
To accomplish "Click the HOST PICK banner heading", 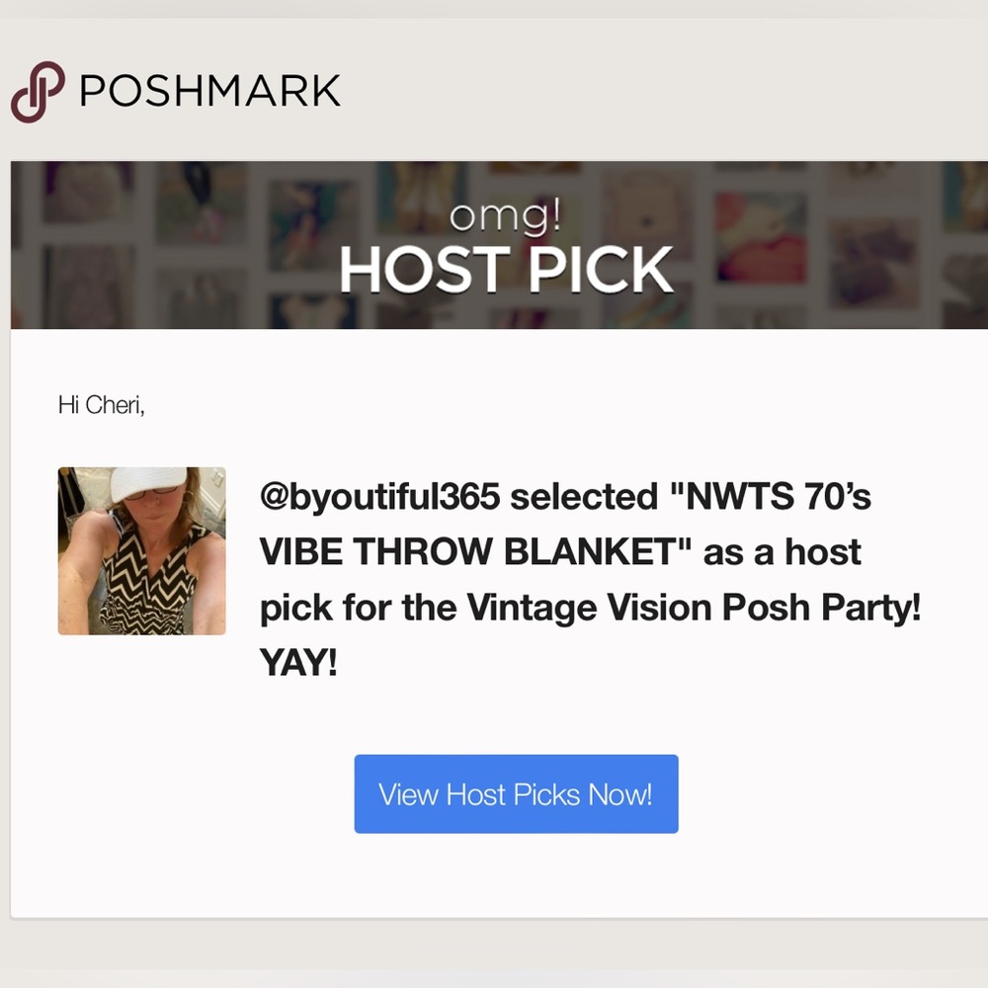I will click(507, 270).
